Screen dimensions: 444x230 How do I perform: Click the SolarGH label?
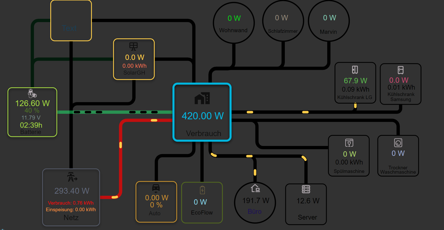(x=134, y=73)
